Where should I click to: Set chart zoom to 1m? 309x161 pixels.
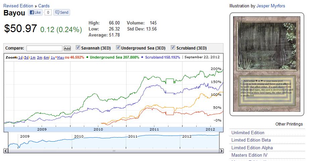[33, 58]
